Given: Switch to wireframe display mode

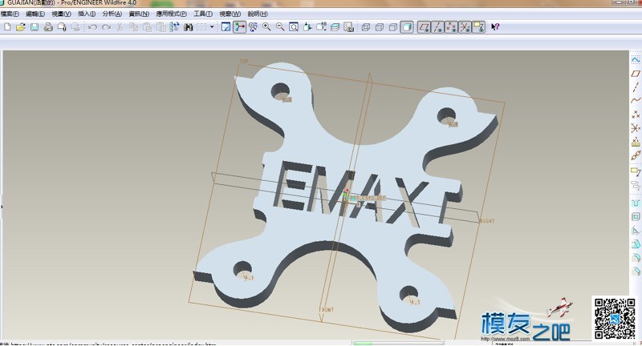Looking at the screenshot, I should click(x=366, y=27).
